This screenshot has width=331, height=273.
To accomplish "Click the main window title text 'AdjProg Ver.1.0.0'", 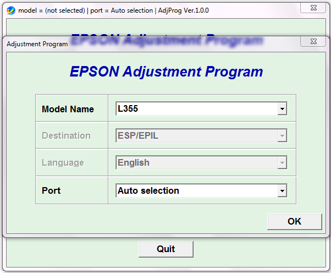I will tap(183, 10).
